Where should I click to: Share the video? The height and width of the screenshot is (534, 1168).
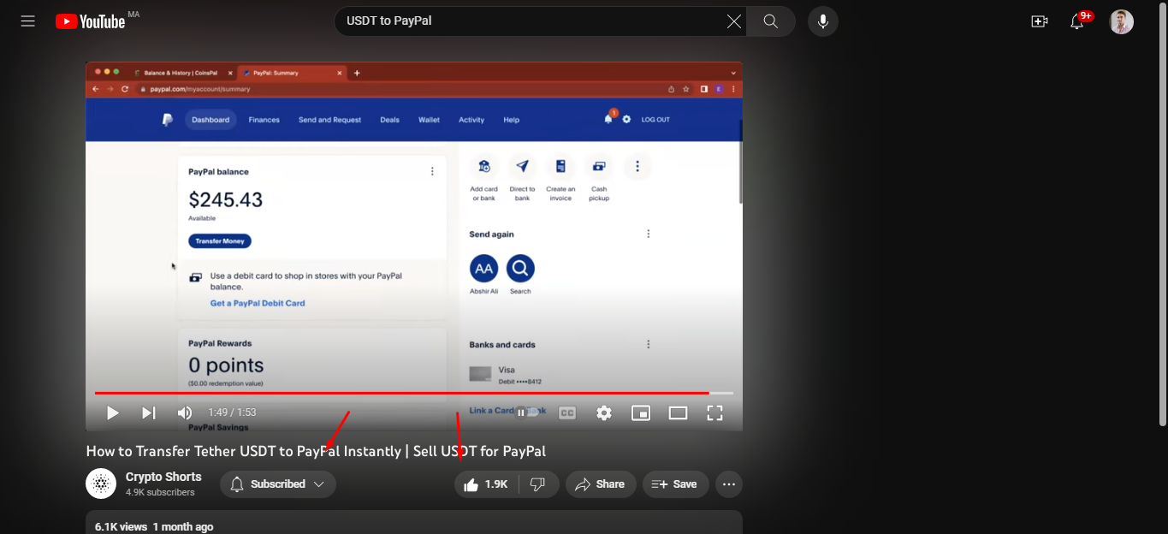tap(601, 484)
